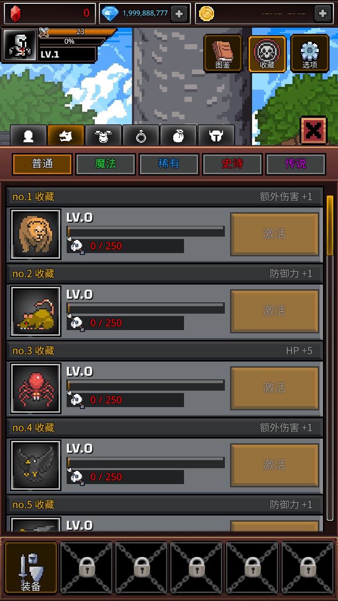
Task: Tap the knight avatar portrait
Action: point(20,45)
